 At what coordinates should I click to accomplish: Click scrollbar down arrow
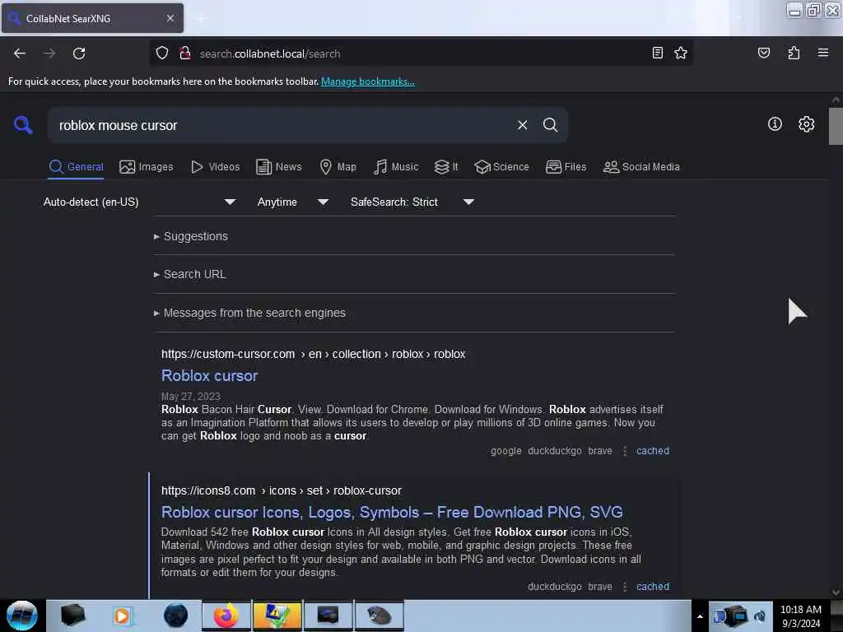[836, 592]
